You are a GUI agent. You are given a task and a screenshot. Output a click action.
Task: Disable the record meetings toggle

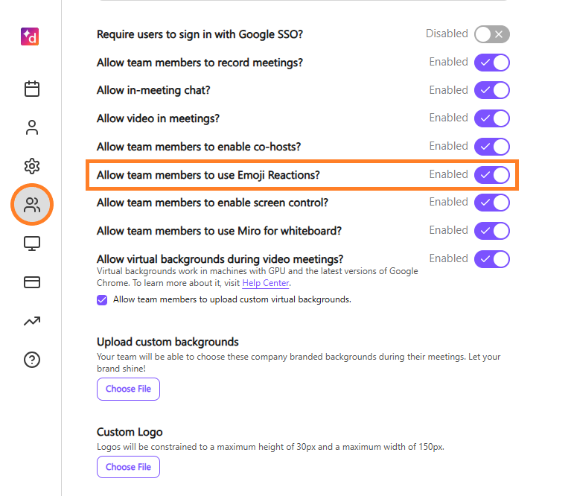coord(492,63)
